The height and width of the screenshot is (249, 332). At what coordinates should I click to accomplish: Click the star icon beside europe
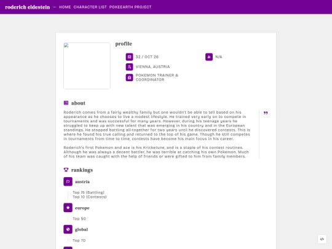(x=68, y=208)
